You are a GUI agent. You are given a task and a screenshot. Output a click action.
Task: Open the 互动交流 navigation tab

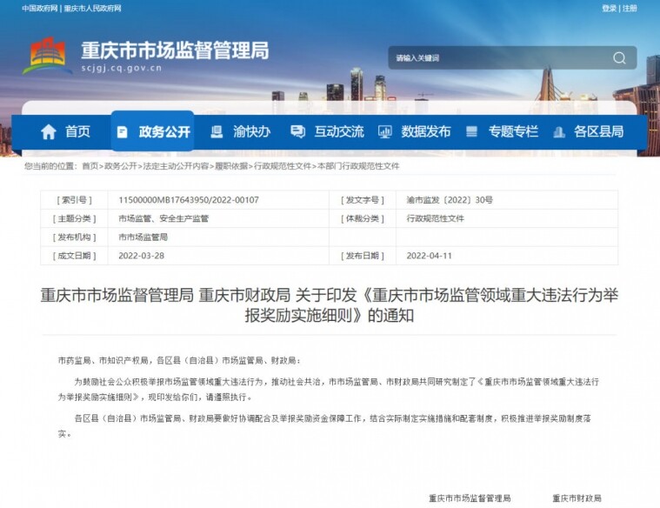(x=327, y=132)
